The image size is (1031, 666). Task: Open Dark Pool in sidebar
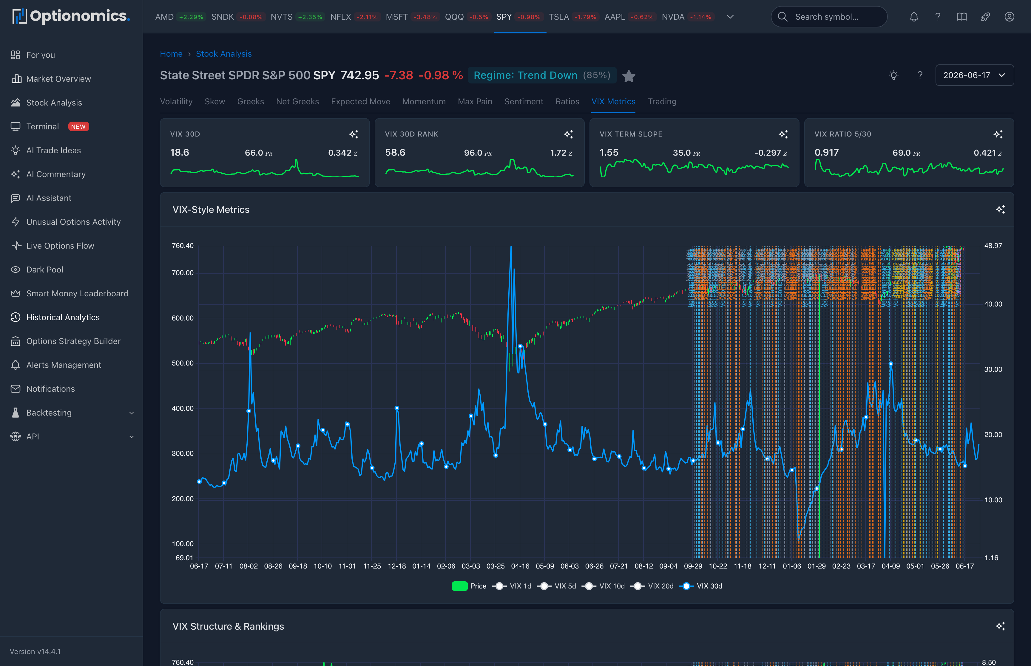[71, 270]
